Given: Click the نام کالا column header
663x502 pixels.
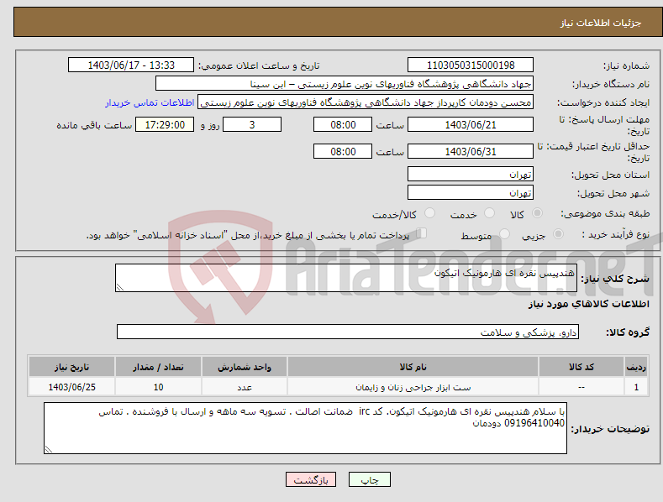Looking at the screenshot, I should pyautogui.click(x=413, y=367).
